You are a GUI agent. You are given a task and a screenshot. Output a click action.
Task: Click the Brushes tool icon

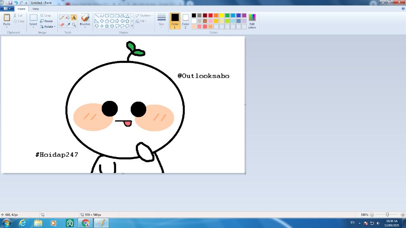pos(85,17)
